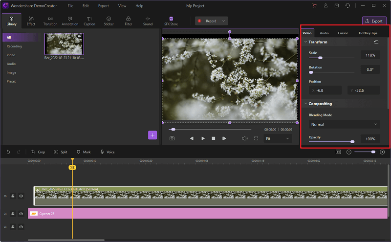This screenshot has width=391, height=242.
Task: Open the support headset icon
Action: click(x=348, y=5)
